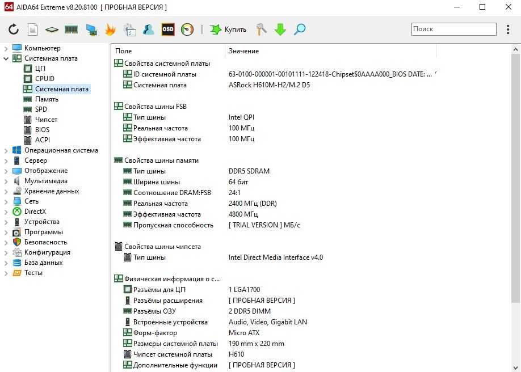The image size is (521, 372).
Task: Open the tools/key icon in toolbar
Action: click(261, 29)
